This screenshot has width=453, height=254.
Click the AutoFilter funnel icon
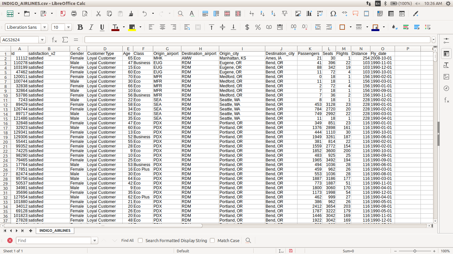[x=285, y=14]
